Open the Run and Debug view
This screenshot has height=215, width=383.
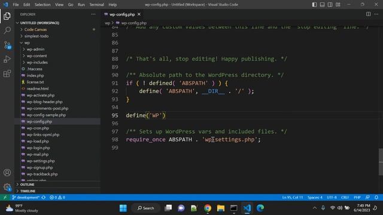[7, 59]
